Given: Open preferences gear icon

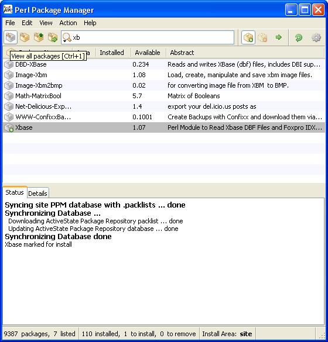Looking at the screenshot, I should pyautogui.click(x=316, y=37).
